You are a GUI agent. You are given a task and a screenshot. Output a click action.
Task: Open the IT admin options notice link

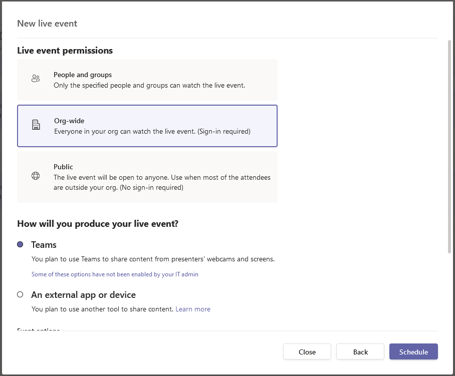tap(115, 274)
